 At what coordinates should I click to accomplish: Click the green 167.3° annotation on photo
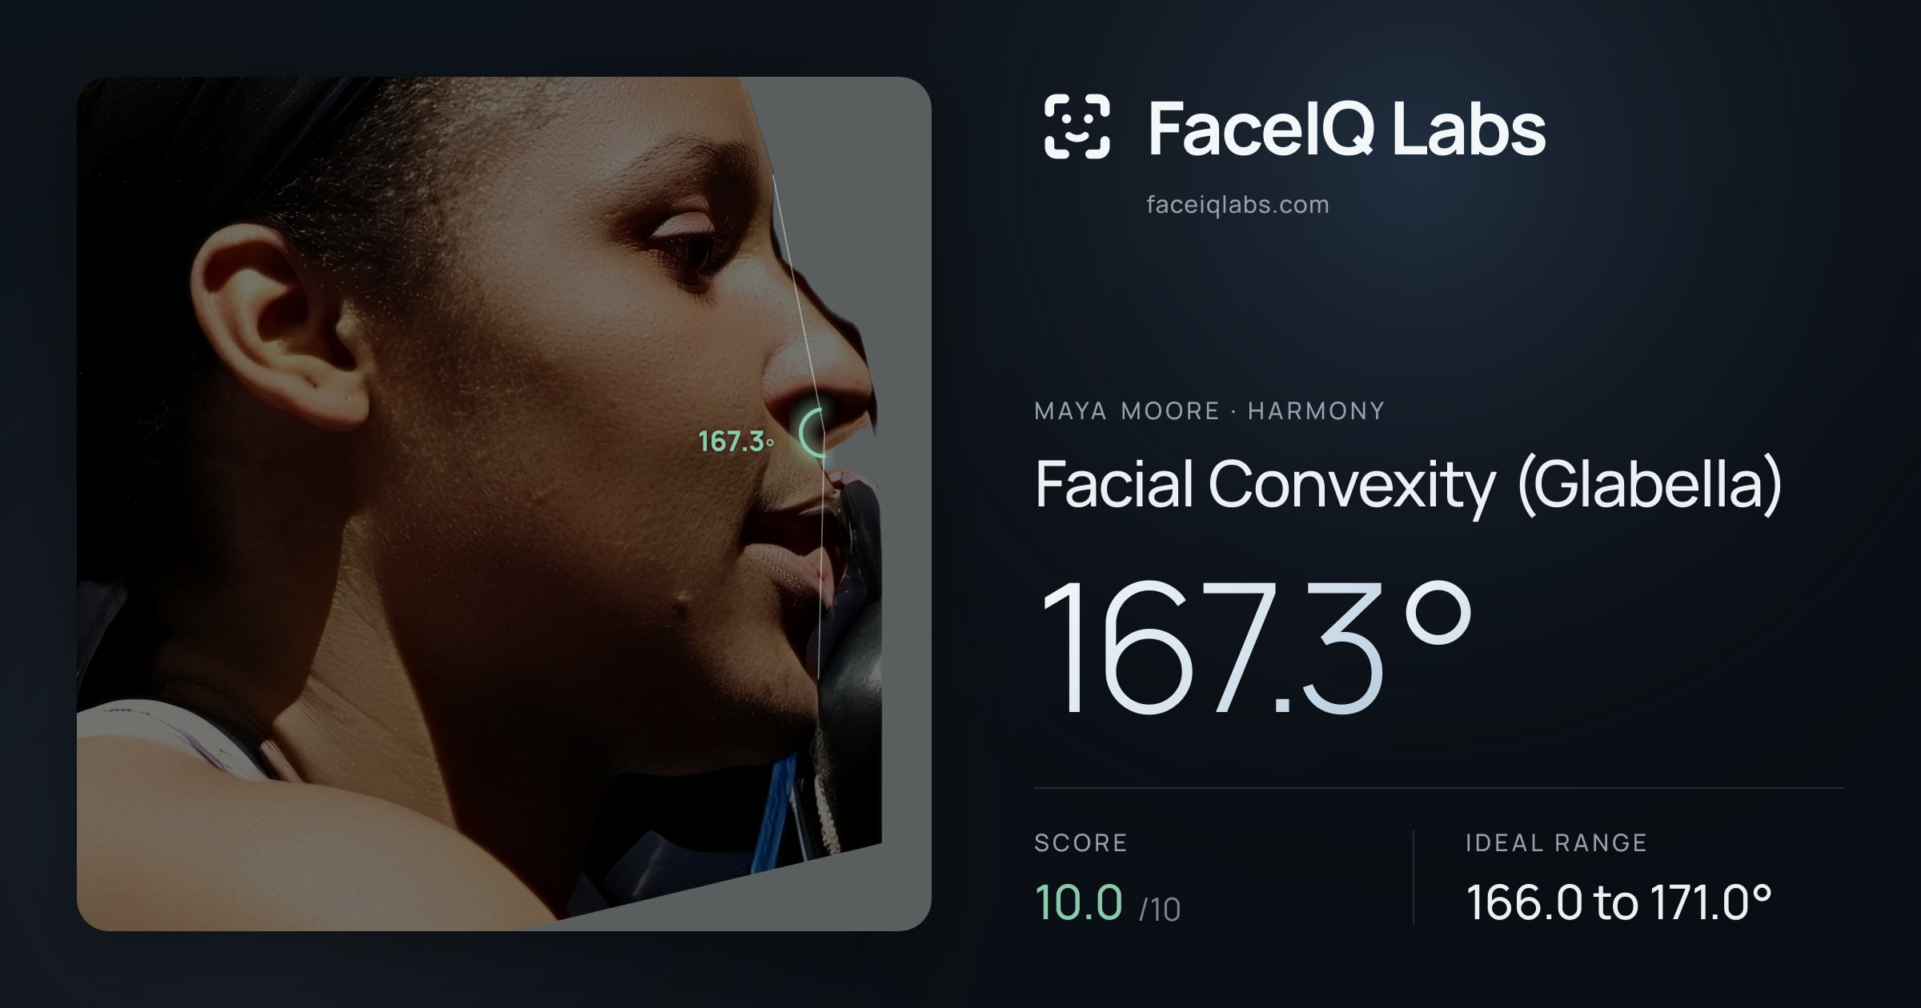[x=736, y=441]
